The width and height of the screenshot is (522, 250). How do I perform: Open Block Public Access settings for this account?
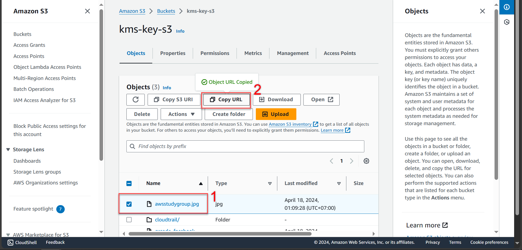(50, 130)
